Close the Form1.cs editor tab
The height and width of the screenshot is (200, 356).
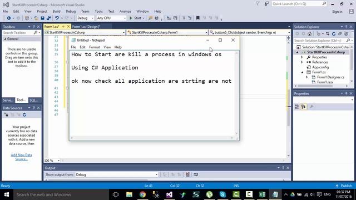68,27
